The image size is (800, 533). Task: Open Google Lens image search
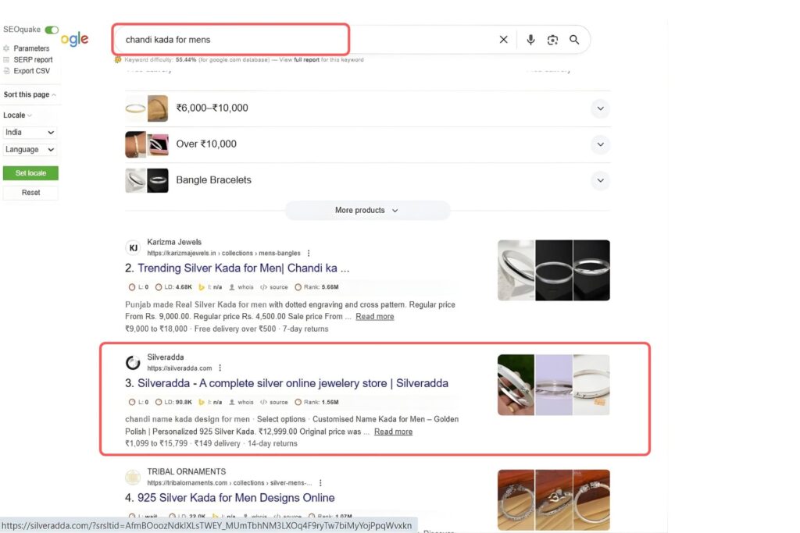553,39
